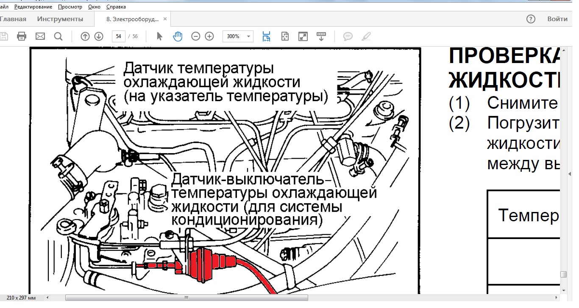Click the Send by email envelope icon
This screenshot has width=579, height=308.
(40, 36)
